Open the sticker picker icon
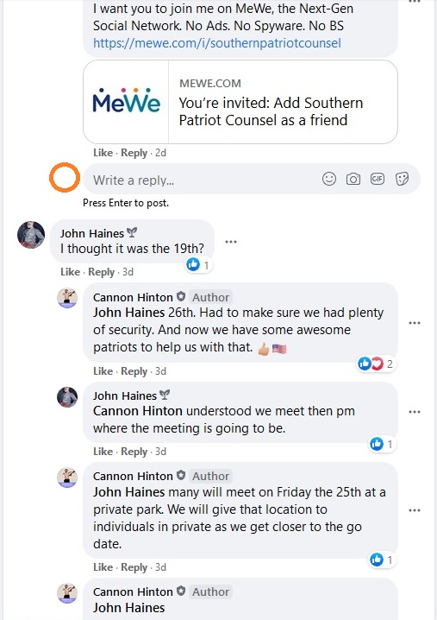Image resolution: width=437 pixels, height=620 pixels. point(402,179)
